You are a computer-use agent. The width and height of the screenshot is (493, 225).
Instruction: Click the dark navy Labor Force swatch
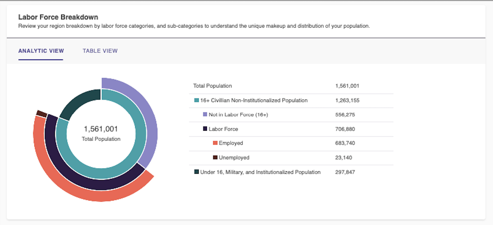[x=205, y=129]
